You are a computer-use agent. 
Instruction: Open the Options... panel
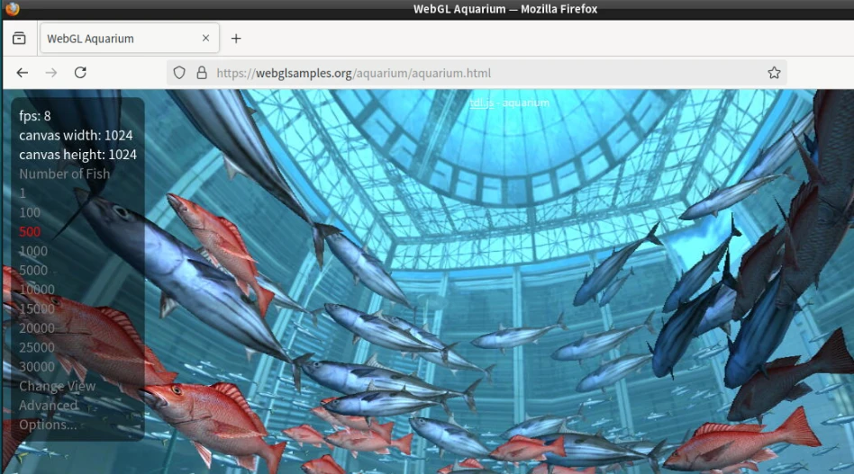48,425
